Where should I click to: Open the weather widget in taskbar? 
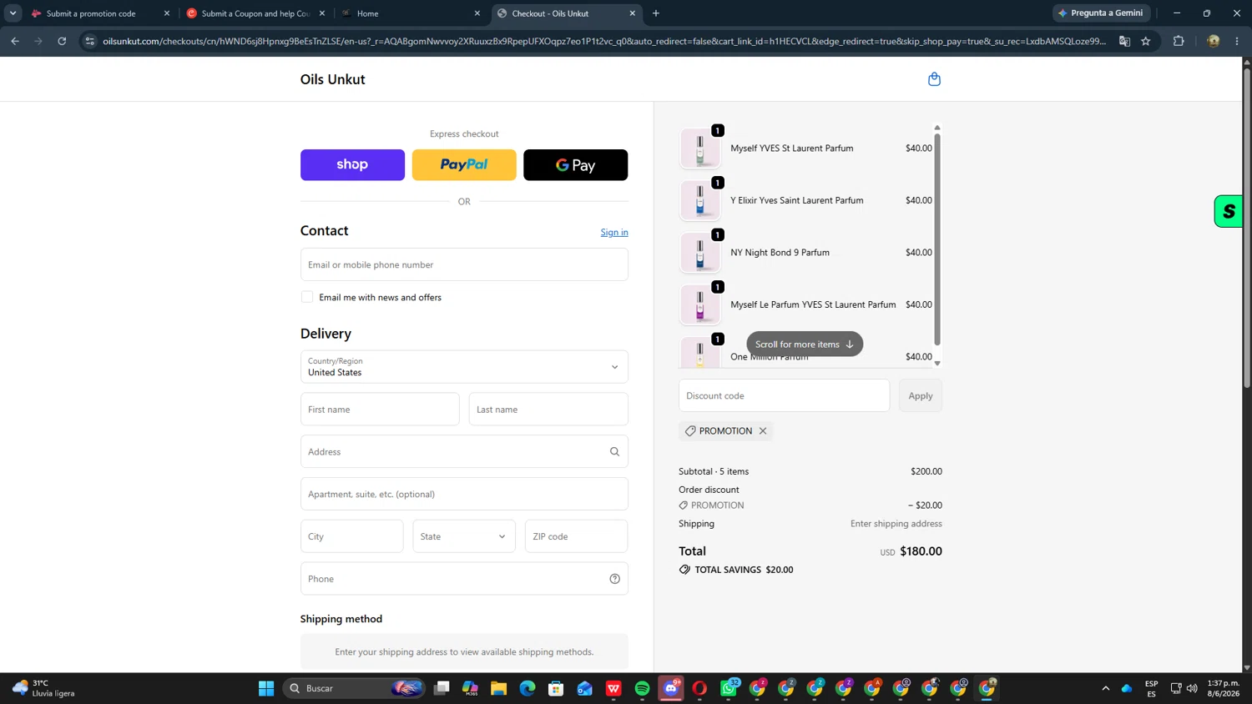(x=44, y=688)
